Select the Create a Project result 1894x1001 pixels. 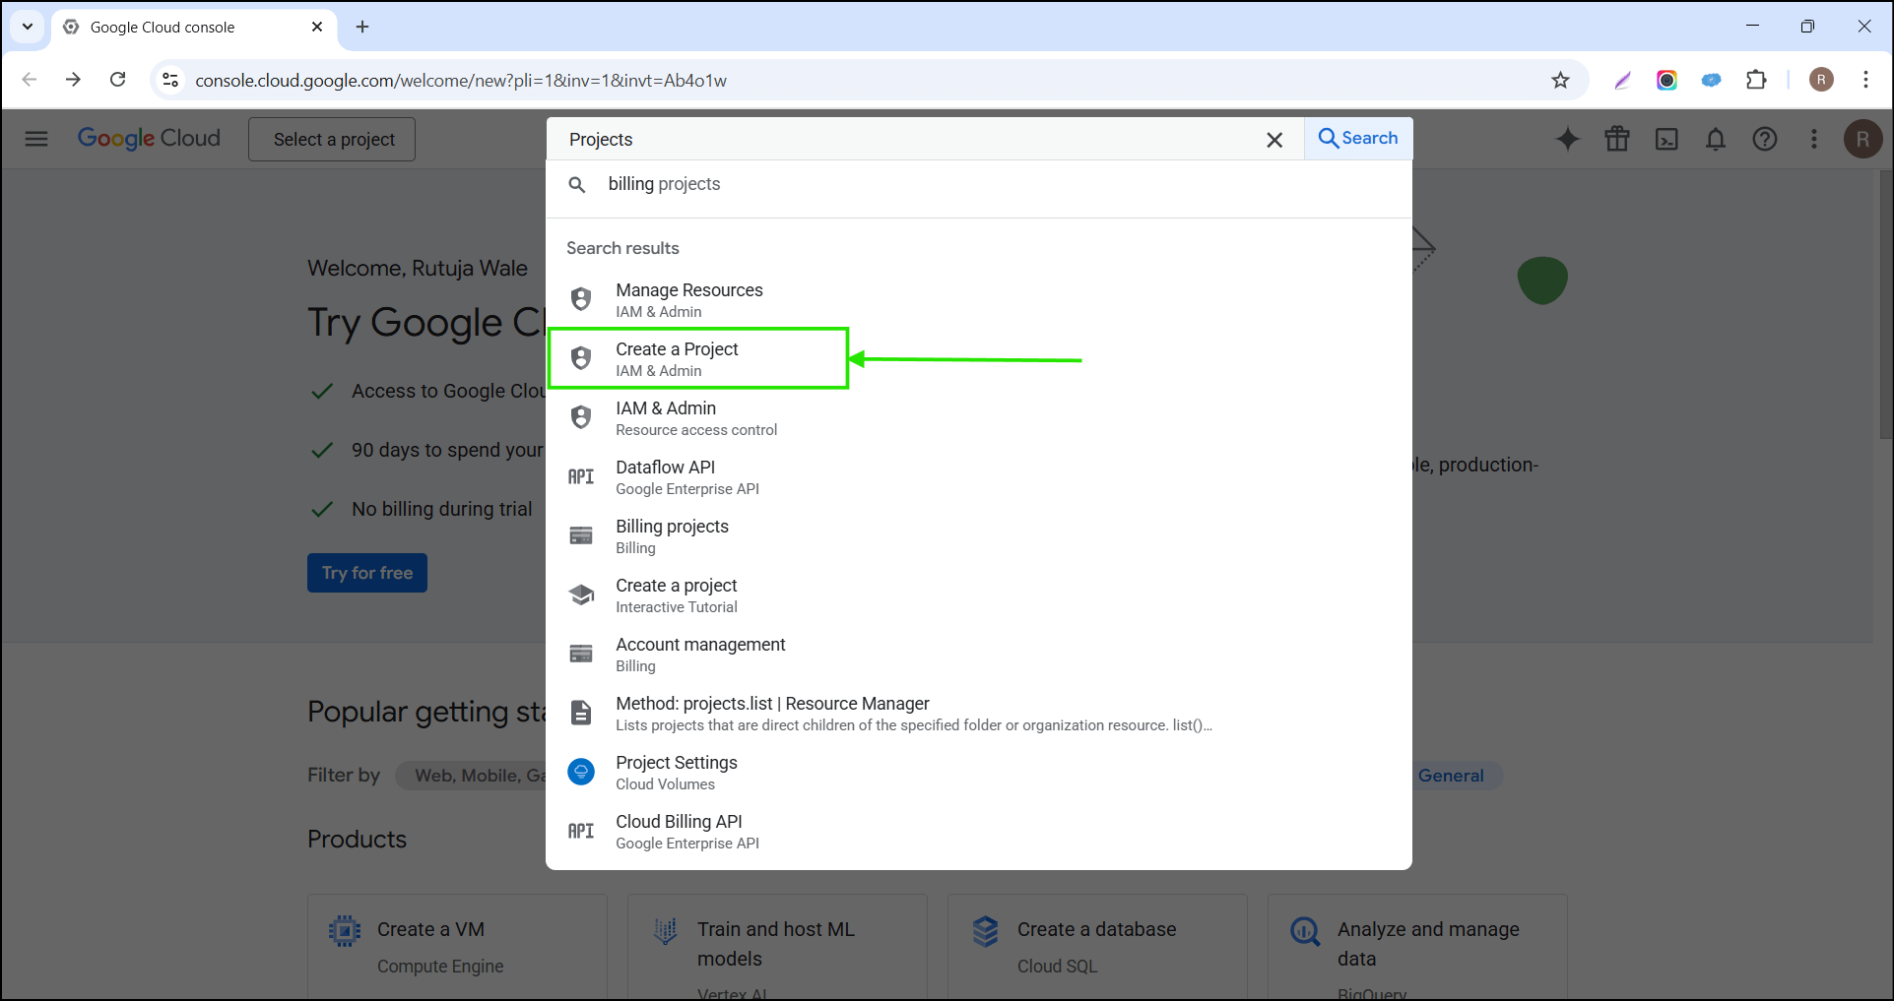tap(697, 357)
